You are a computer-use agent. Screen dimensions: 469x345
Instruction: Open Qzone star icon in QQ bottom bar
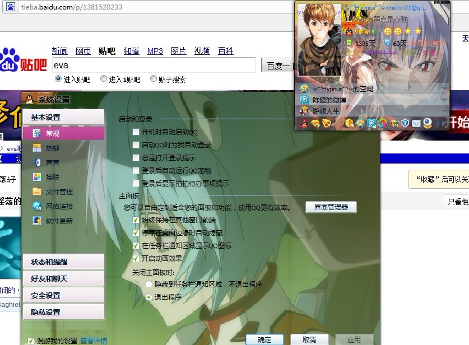tap(360, 123)
